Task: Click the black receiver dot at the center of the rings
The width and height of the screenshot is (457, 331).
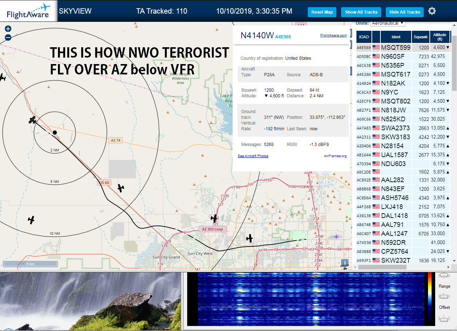Action: click(55, 133)
